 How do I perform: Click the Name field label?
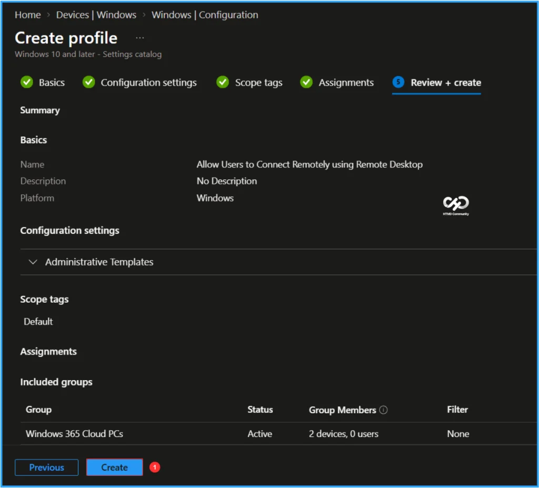click(32, 164)
